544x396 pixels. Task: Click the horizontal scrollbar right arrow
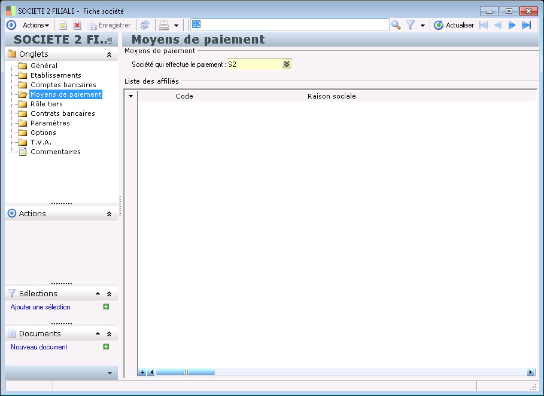[x=530, y=373]
